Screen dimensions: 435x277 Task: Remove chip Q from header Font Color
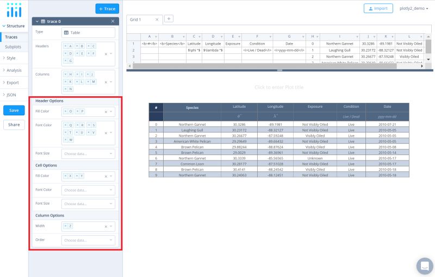tap(65, 125)
